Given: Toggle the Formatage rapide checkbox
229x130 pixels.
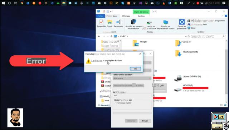Looking at the screenshot, I should point(115,103).
